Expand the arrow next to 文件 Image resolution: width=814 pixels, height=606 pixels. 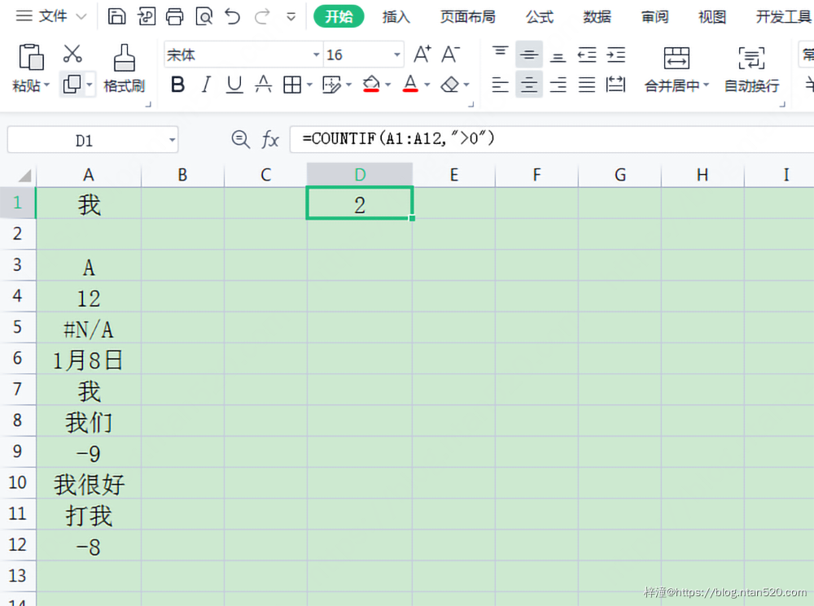coord(81,16)
